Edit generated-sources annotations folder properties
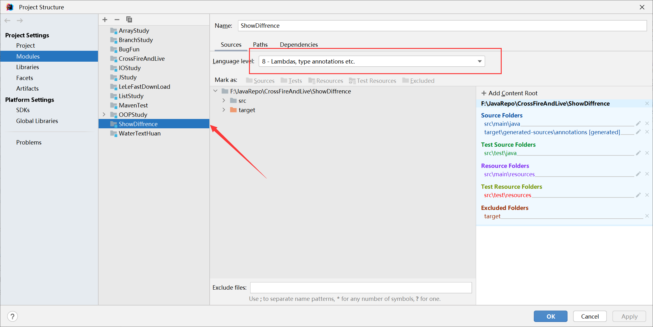 click(x=638, y=132)
